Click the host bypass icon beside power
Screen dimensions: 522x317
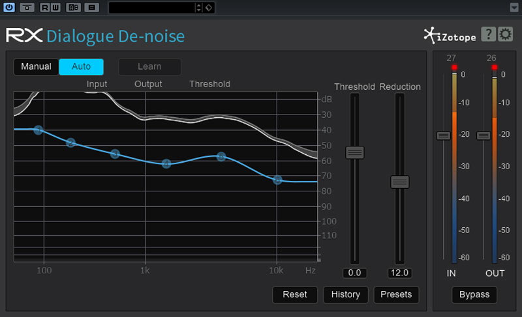click(27, 7)
